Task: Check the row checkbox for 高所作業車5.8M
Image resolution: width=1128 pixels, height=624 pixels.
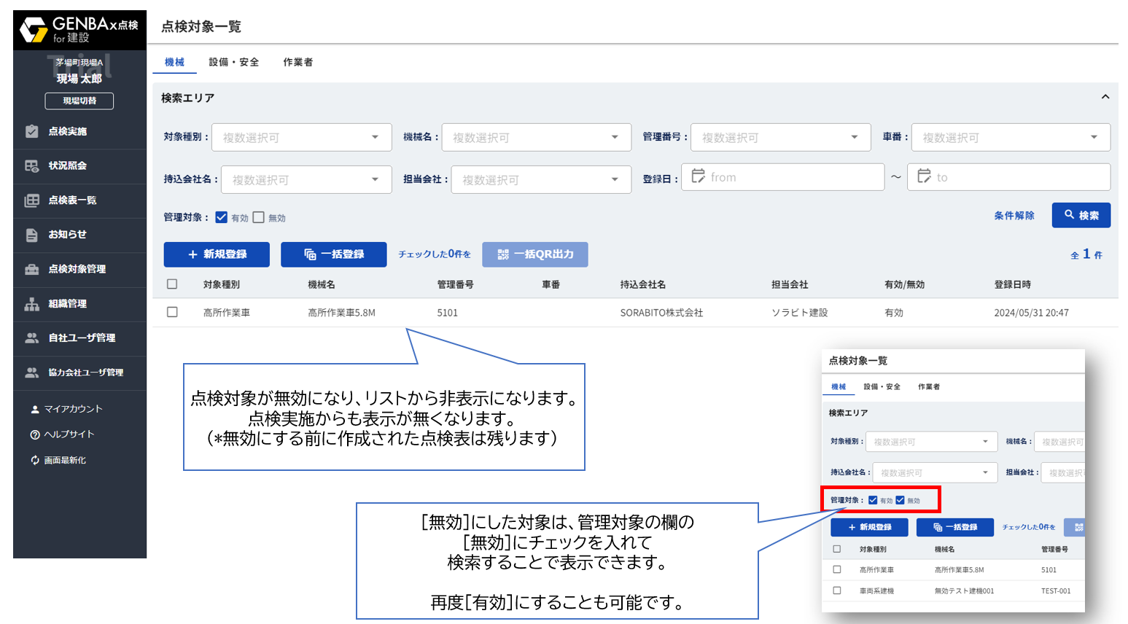Action: click(172, 312)
